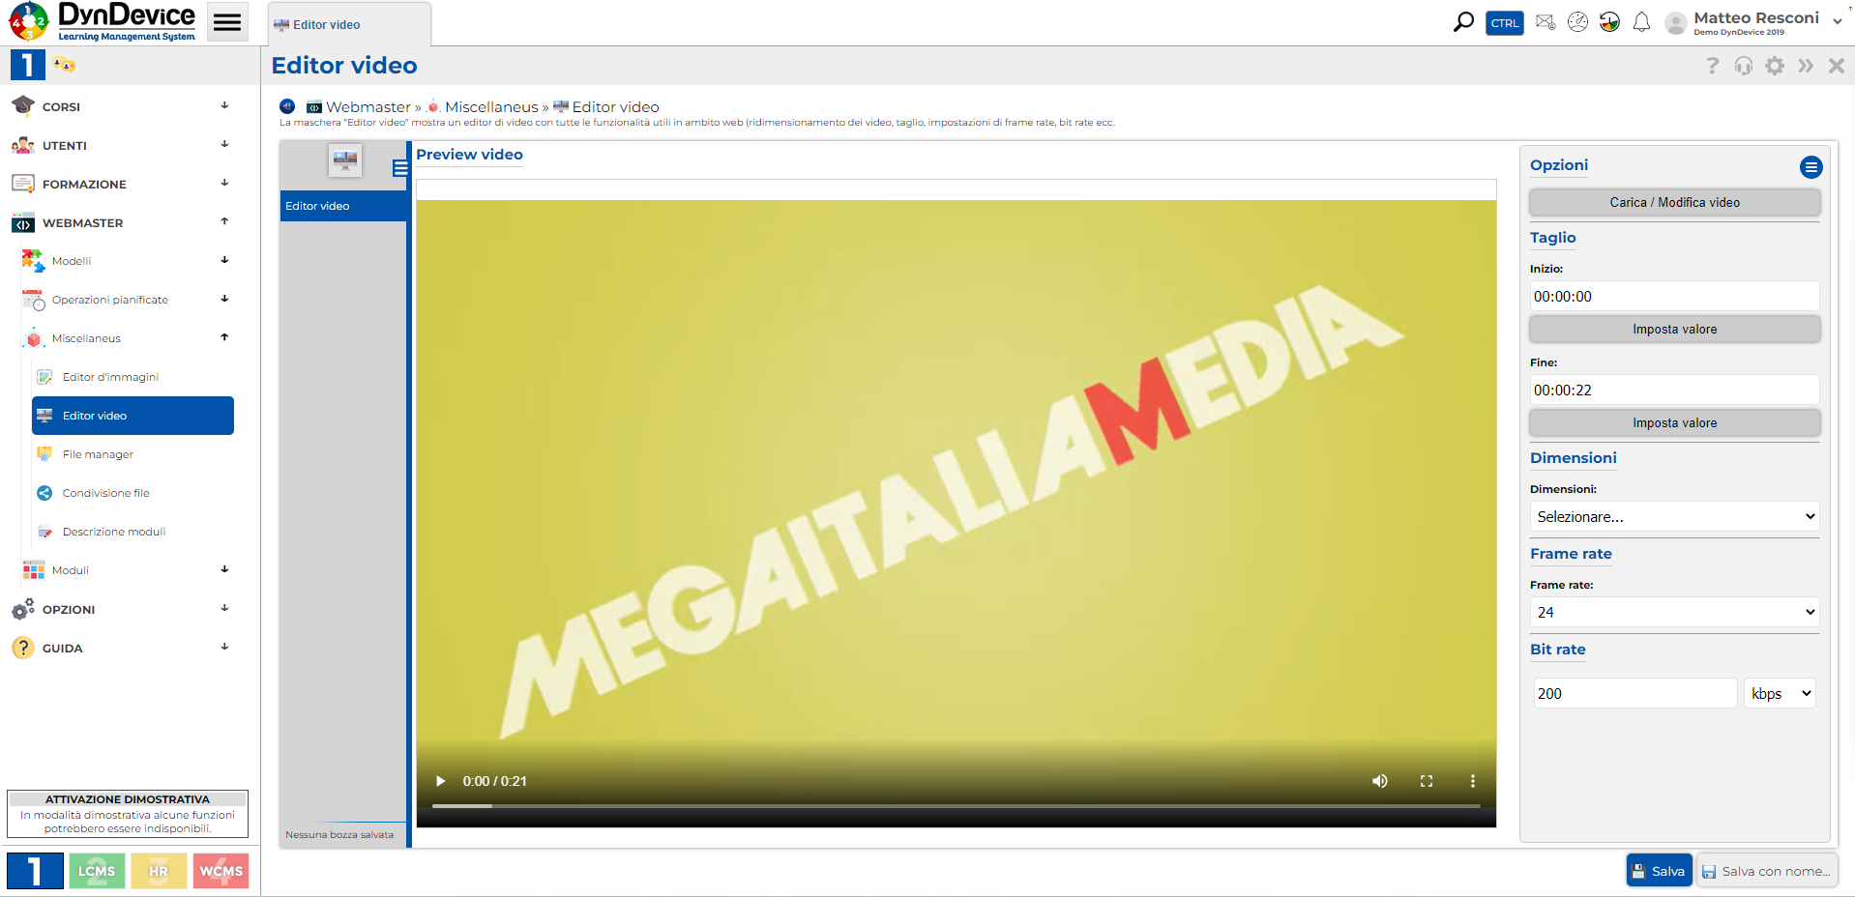
Task: Open the Dimensioni dropdown
Action: 1673,516
